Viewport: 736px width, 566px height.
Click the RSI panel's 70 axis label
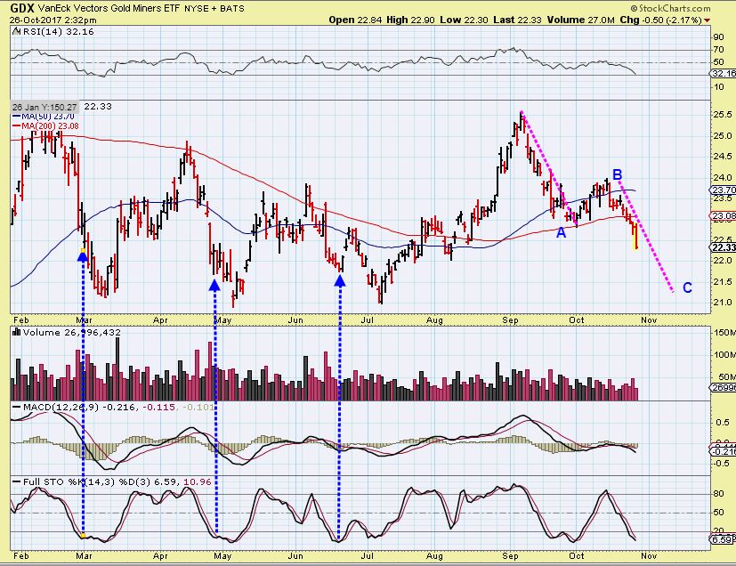pyautogui.click(x=718, y=50)
